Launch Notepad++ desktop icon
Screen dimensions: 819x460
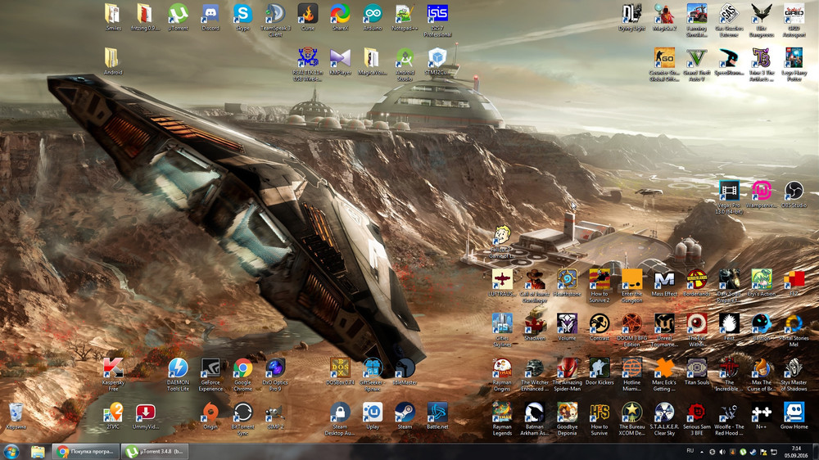[405, 14]
